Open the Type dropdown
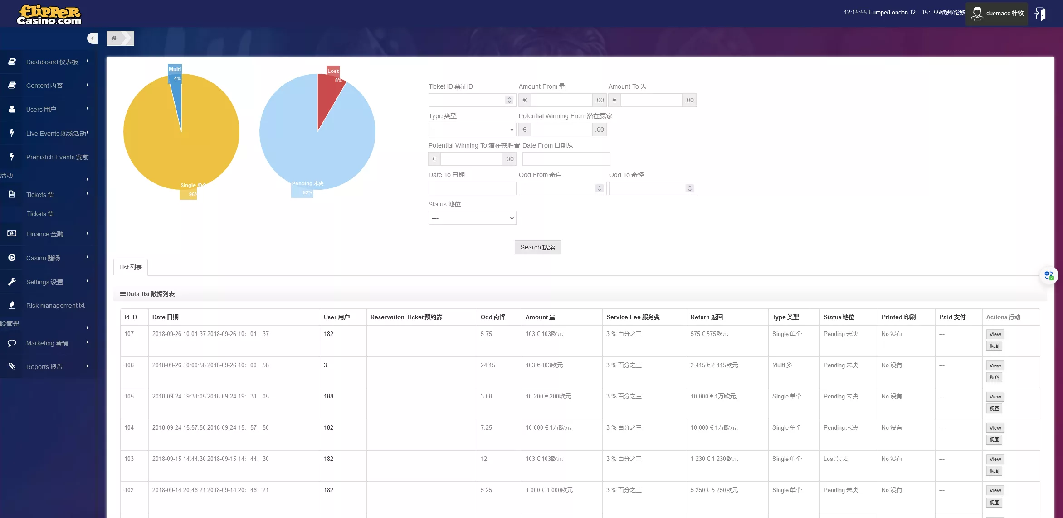1063x518 pixels. (472, 129)
